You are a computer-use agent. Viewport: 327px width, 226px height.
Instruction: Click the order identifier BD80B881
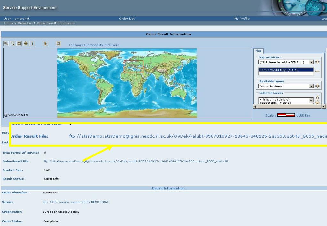point(51,192)
